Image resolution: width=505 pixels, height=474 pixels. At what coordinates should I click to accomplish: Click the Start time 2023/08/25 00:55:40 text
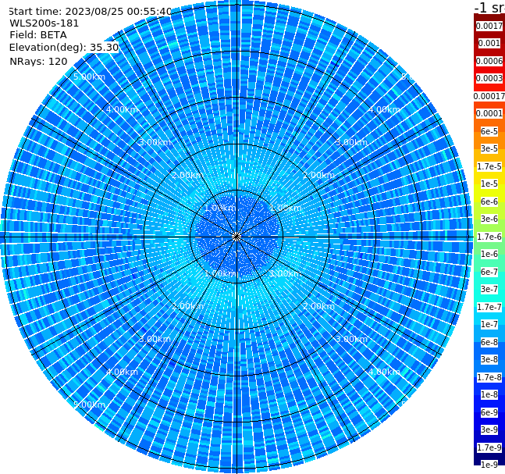[90, 12]
